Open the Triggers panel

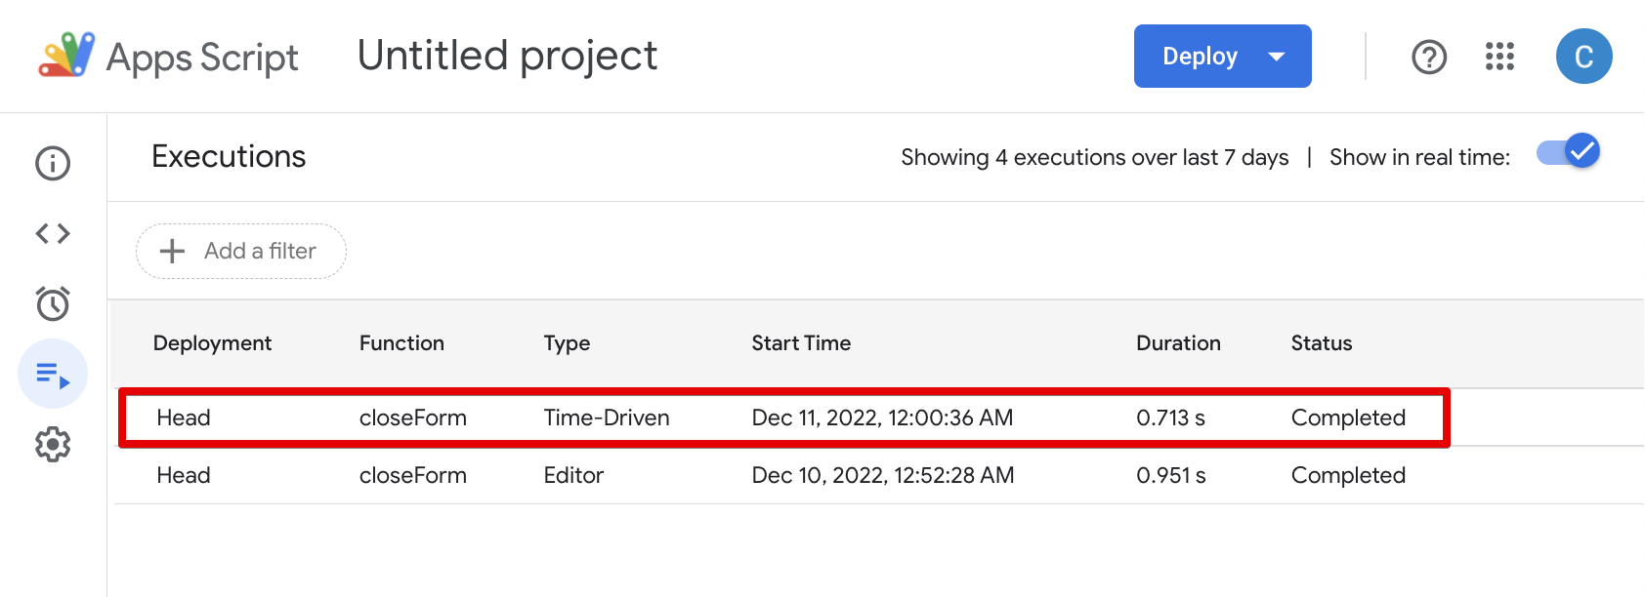(x=52, y=303)
